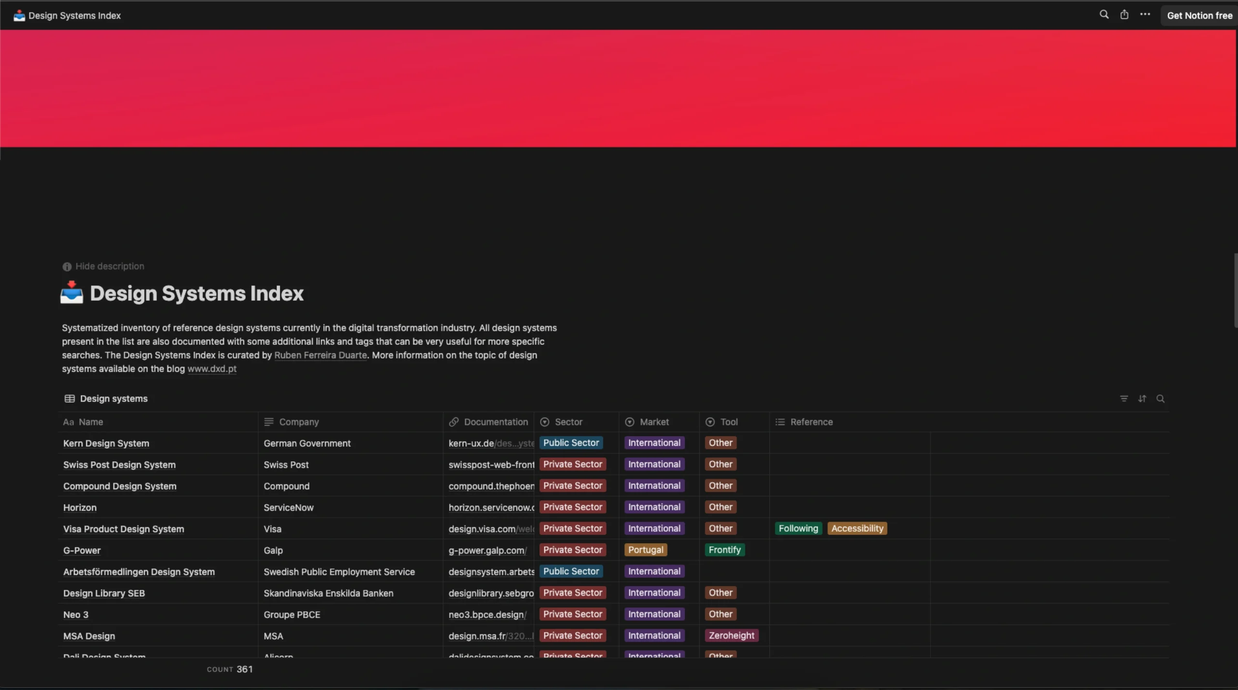Click the share icon in top bar
This screenshot has width=1238, height=690.
point(1124,15)
